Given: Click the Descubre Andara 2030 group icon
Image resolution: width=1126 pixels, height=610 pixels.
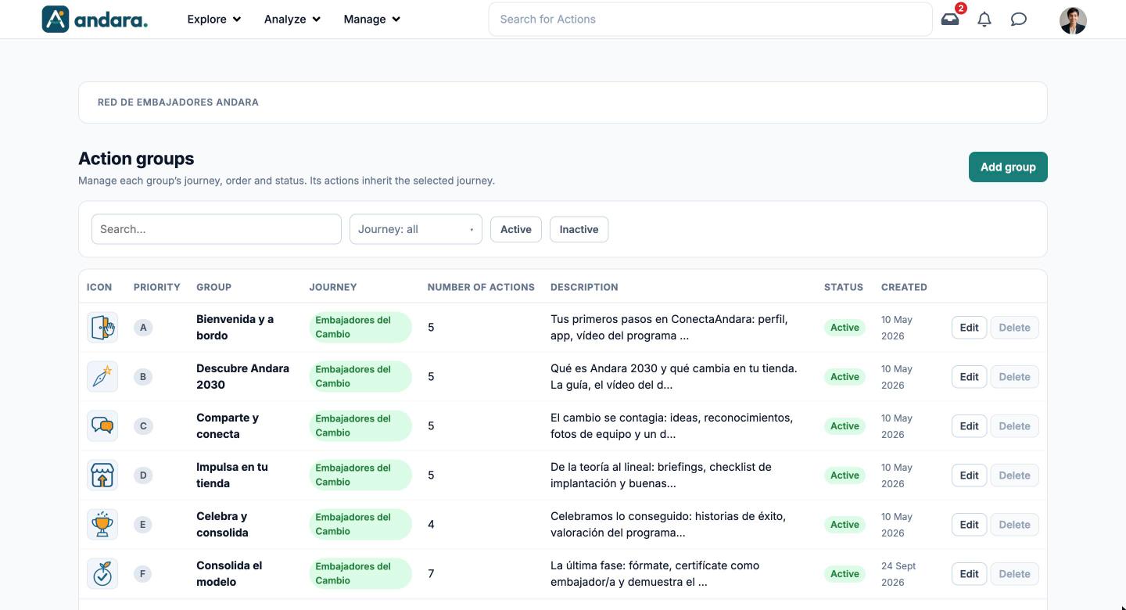Looking at the screenshot, I should (102, 376).
